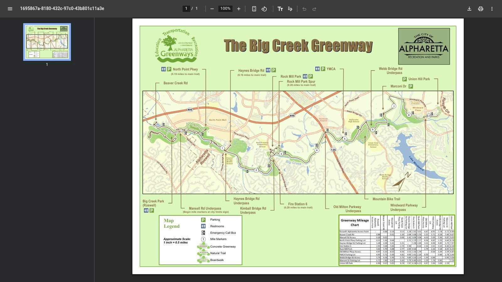The height and width of the screenshot is (282, 502).
Task: Click the parking icon before Union Hill Park callout
Action: pos(404,79)
